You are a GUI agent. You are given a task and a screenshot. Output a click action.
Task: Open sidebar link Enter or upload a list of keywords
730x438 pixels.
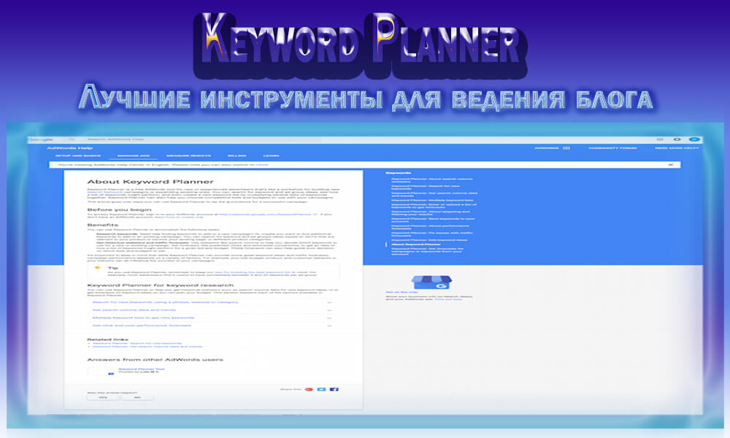tap(434, 206)
